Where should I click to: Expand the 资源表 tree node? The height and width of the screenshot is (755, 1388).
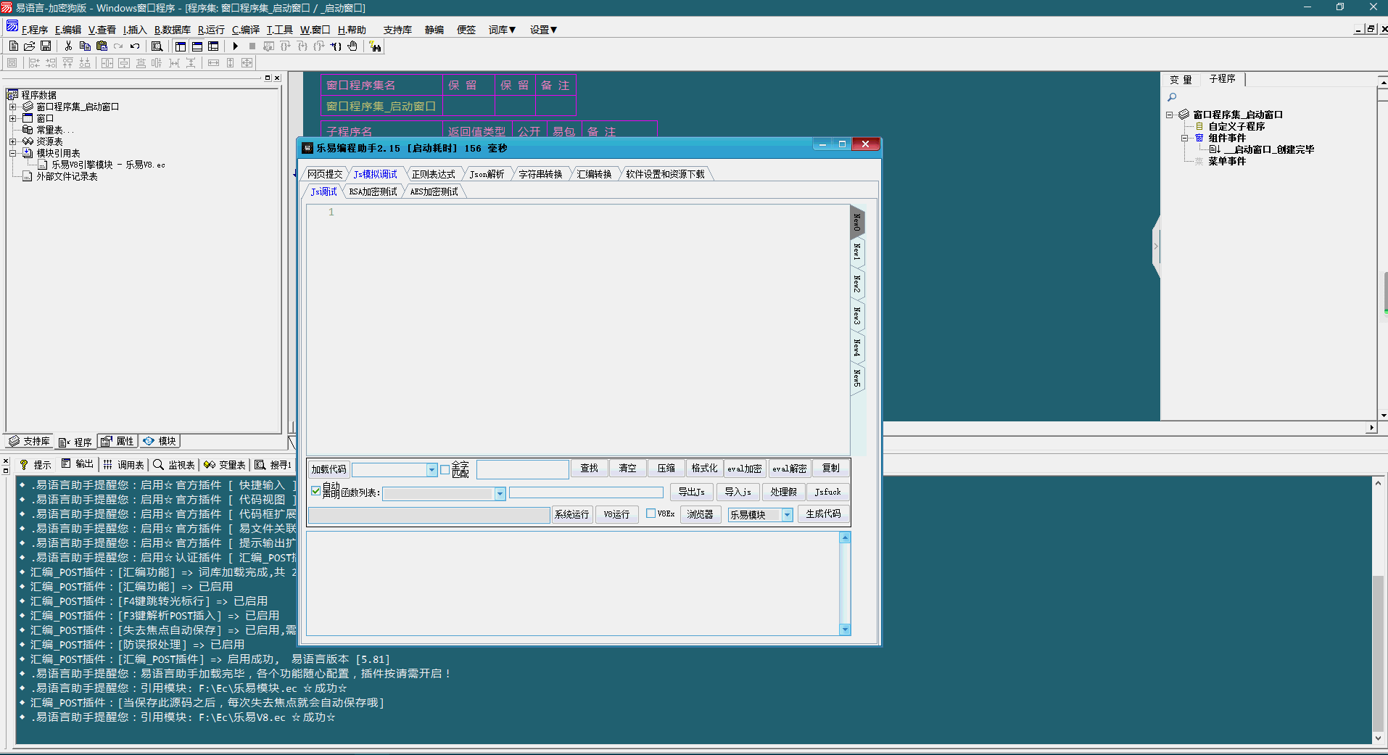tap(12, 141)
